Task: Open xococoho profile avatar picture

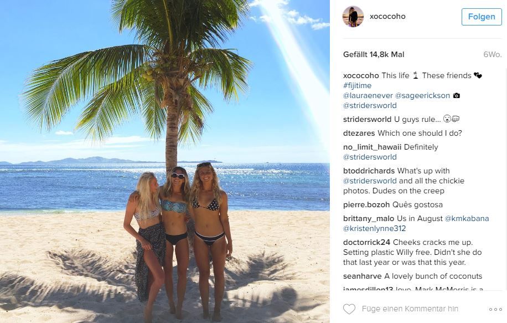Action: pos(353,17)
